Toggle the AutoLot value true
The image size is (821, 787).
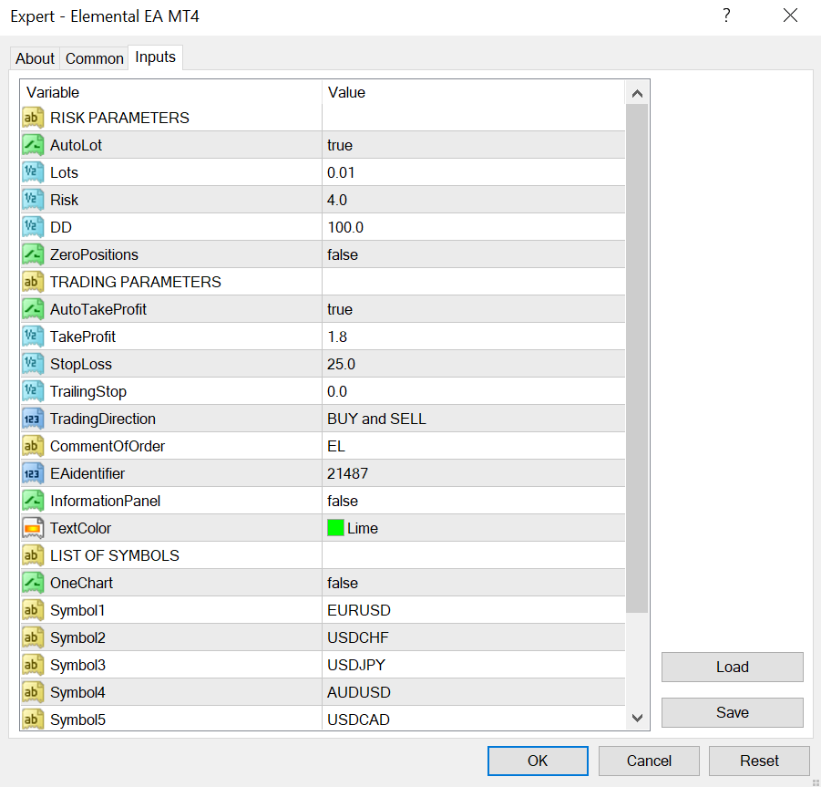473,145
